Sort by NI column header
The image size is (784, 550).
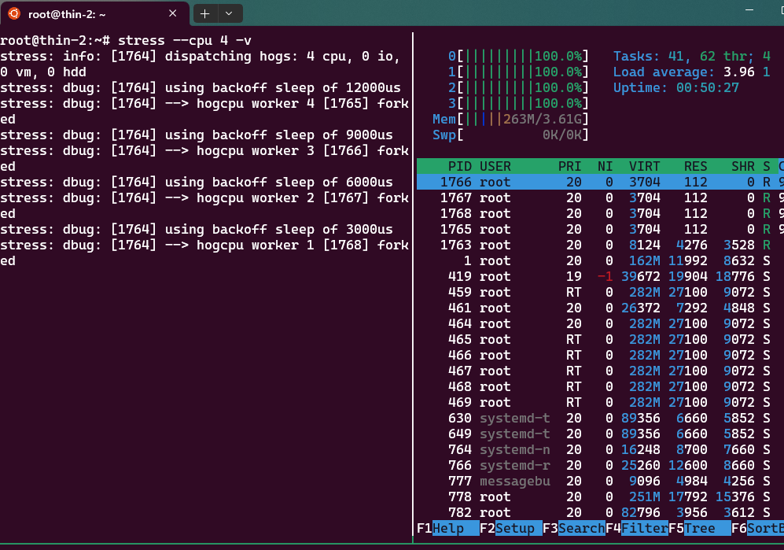605,166
